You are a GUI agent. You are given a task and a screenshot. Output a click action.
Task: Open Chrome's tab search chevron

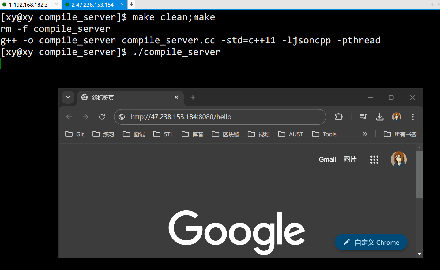(x=68, y=97)
